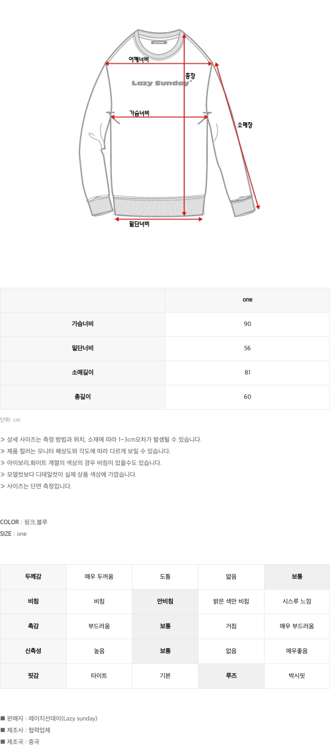The width and height of the screenshot is (330, 748).
Task: Click the 총길이 value 60 cell
Action: click(x=247, y=397)
